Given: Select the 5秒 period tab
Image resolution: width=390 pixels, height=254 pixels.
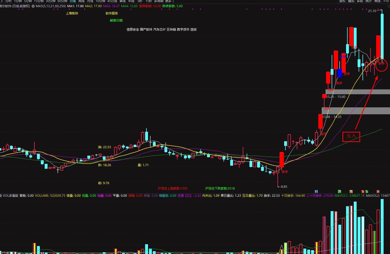Looking at the screenshot, I should [140, 1].
